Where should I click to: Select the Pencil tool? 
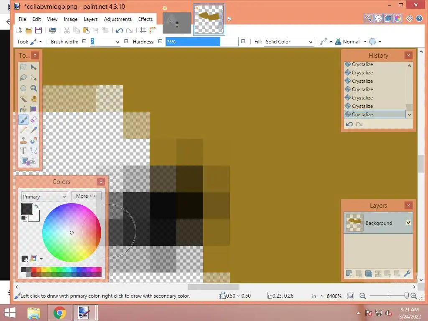point(23,130)
